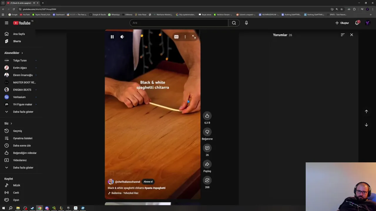
Task: Go to next Short with down arrow
Action: [x=366, y=125]
